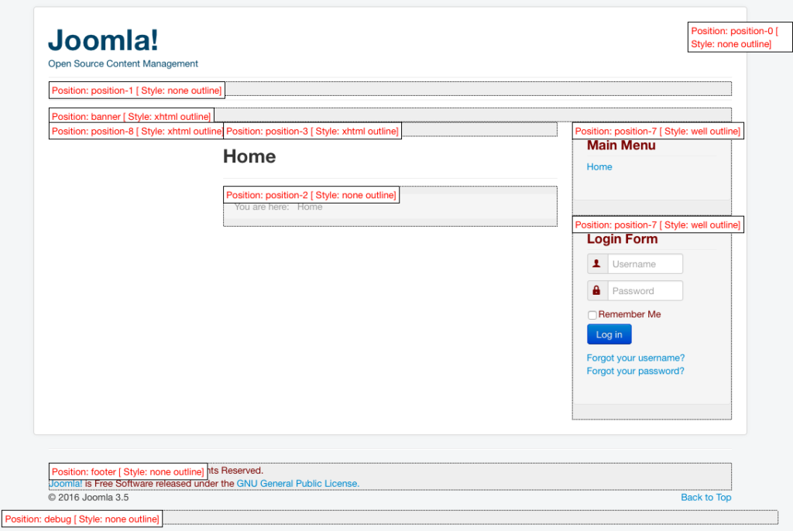Click the Position: debug label
The height and width of the screenshot is (531, 793).
tap(82, 519)
